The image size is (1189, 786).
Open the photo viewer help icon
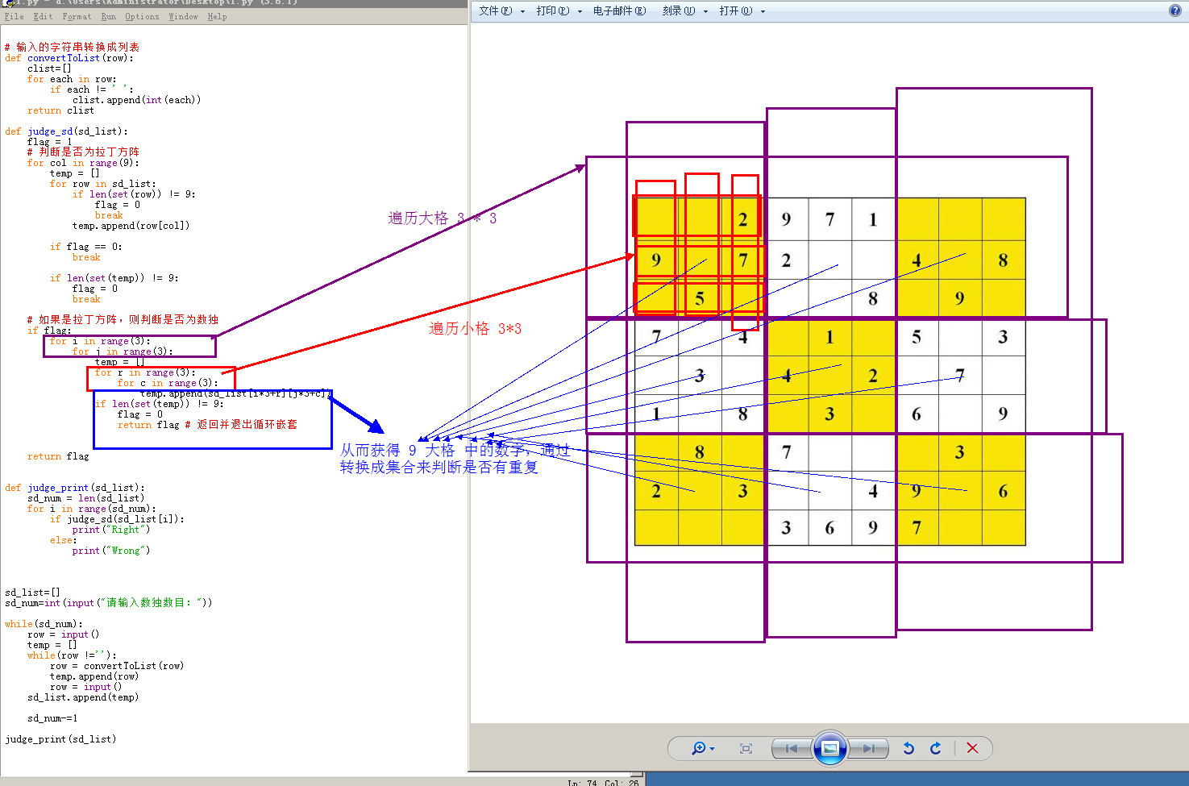click(1175, 10)
